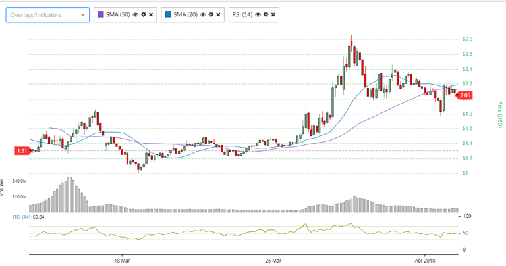Click the blue SMA (20) color swatch
Viewport: 506px width, 266px height.
pos(167,14)
